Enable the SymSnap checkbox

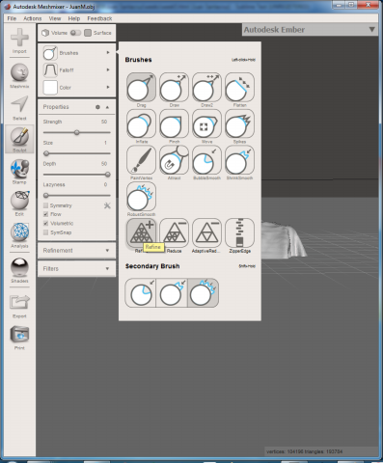(45, 232)
